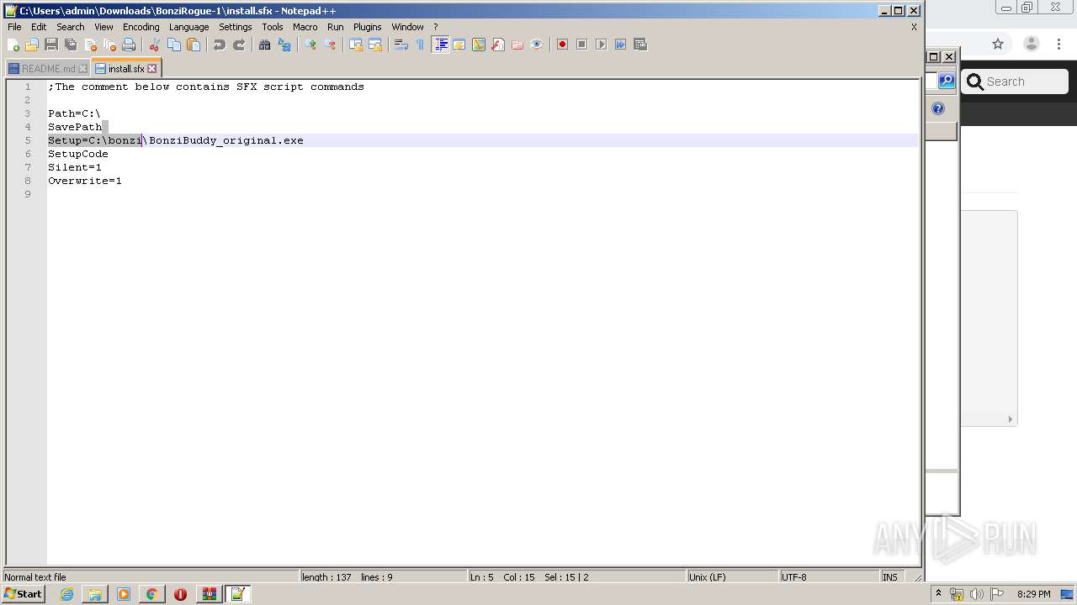Viewport: 1077px width, 605px height.
Task: Click the Overwrite=1 line in editor
Action: pos(85,181)
